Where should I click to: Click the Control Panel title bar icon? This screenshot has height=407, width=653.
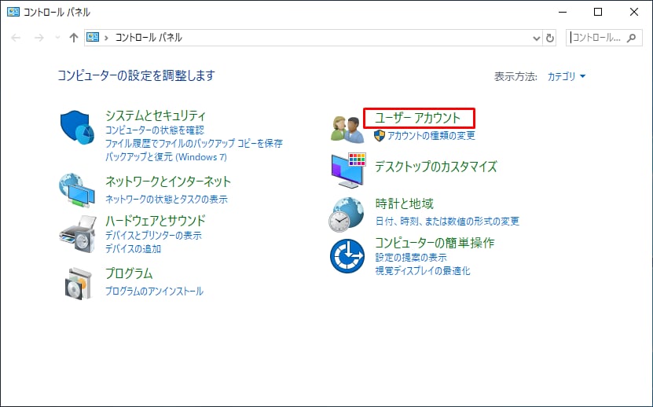click(13, 12)
